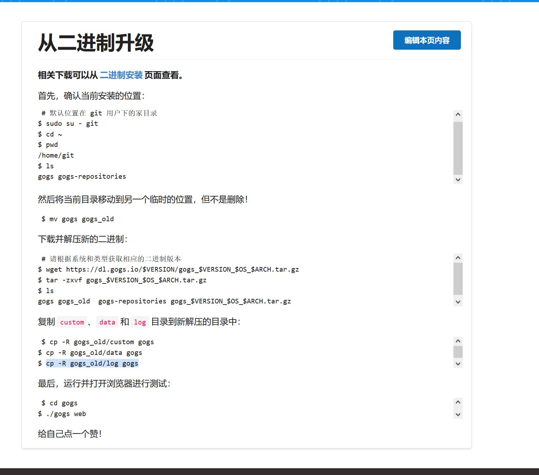Click the command '$ mv gogs gogs_old'
The height and width of the screenshot is (475, 539).
pyautogui.click(x=78, y=219)
